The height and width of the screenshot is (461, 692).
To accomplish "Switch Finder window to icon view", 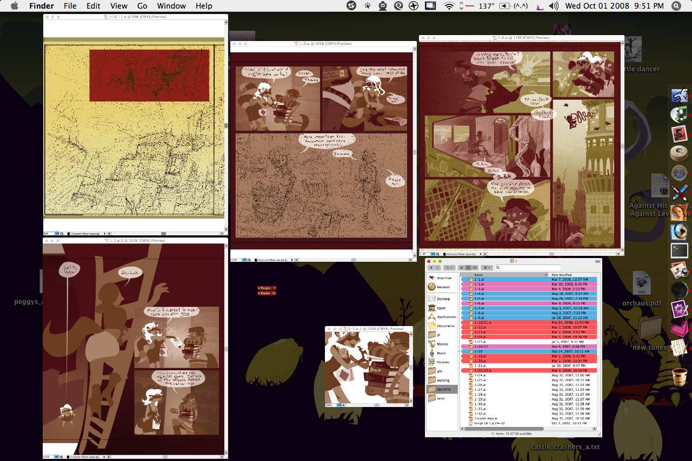I will (461, 268).
